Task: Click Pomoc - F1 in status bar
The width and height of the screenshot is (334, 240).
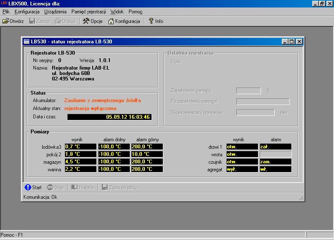Action: pyautogui.click(x=12, y=235)
